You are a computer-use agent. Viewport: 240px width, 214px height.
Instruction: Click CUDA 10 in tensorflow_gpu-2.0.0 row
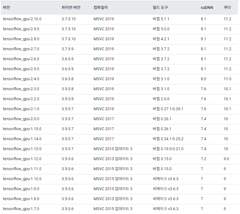pos(226,119)
